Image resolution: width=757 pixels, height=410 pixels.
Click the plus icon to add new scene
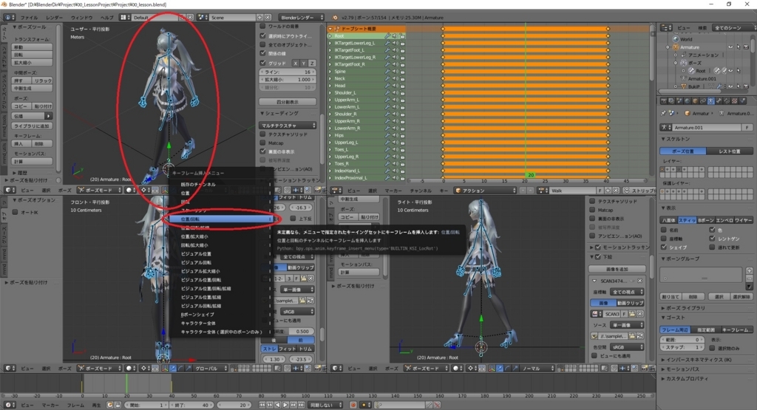(259, 18)
